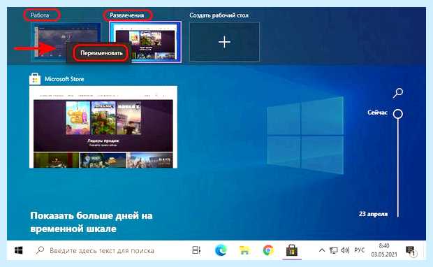The image size is (433, 267).
Task: Switch input language РУС indicator
Action: [x=359, y=250]
